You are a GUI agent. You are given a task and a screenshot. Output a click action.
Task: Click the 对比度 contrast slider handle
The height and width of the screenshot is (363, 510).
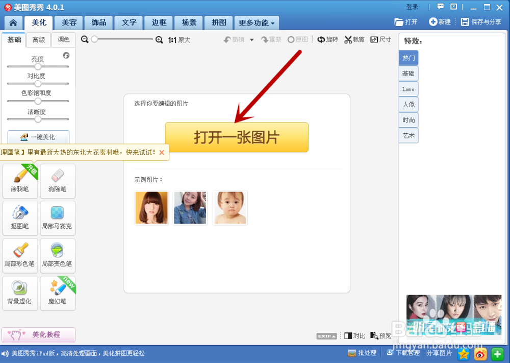pyautogui.click(x=38, y=84)
